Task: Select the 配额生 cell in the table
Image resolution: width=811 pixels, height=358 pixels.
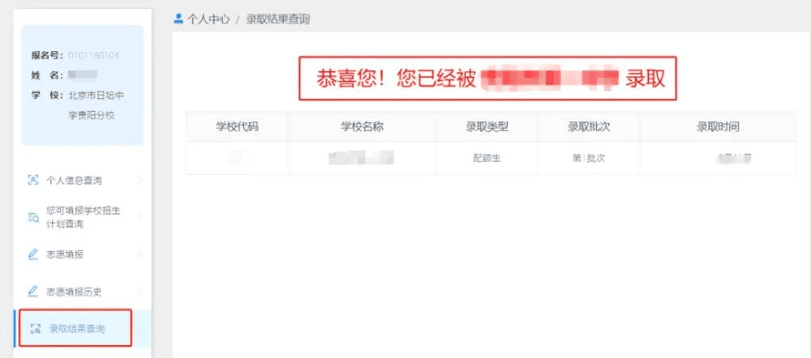Action: (487, 158)
